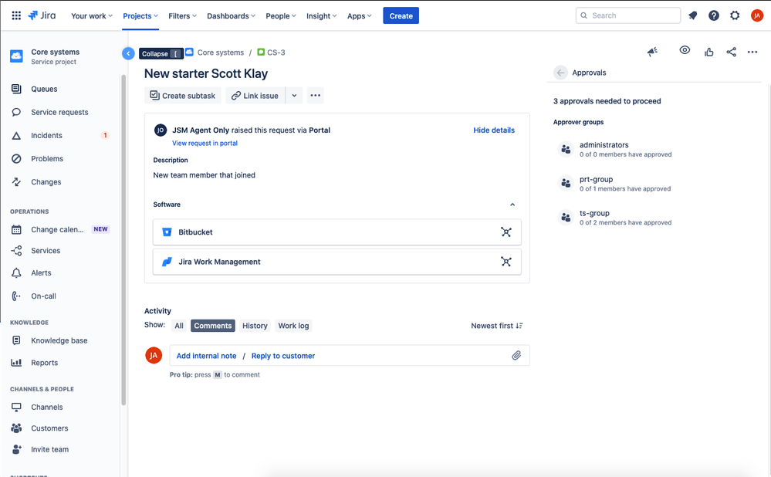Screen dimensions: 771x477
Task: Open the Jira Work Management graph icon
Action: 506,262
